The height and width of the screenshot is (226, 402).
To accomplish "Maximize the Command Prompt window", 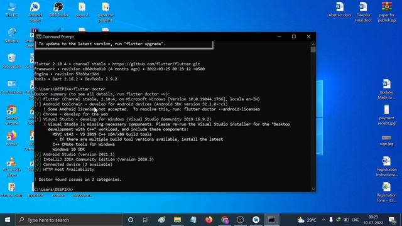I will tap(294, 36).
